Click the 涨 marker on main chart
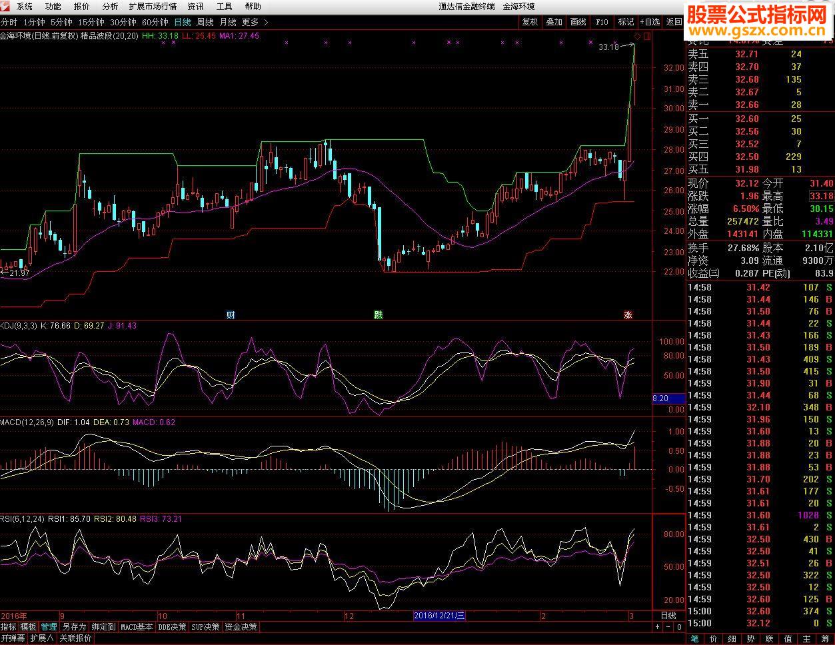The image size is (835, 645). pyautogui.click(x=627, y=315)
